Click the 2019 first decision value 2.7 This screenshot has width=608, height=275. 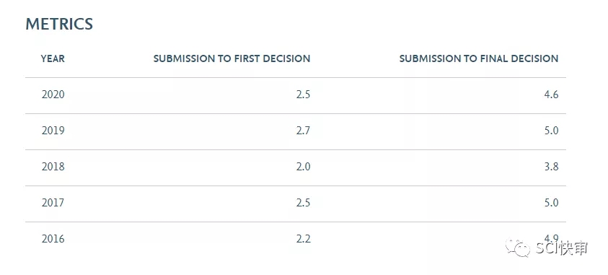[x=303, y=131]
